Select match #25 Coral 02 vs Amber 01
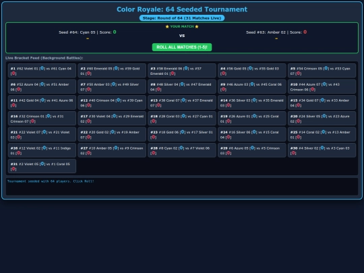This screenshot has width=364, height=273. [322, 134]
